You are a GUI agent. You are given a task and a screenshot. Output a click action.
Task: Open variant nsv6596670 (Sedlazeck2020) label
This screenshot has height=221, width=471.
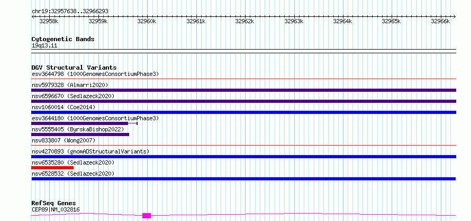(73, 96)
